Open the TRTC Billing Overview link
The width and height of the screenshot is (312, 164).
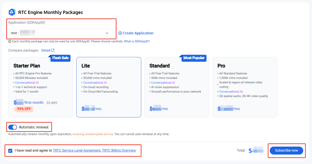tap(119, 150)
